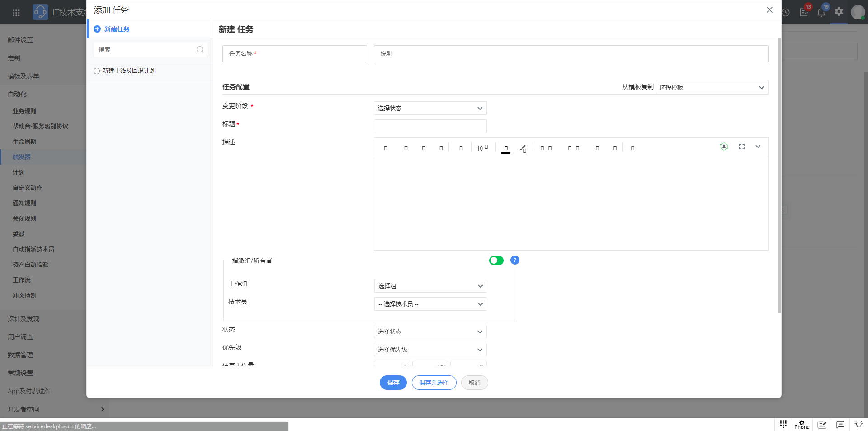Click the blue help question icon

514,260
